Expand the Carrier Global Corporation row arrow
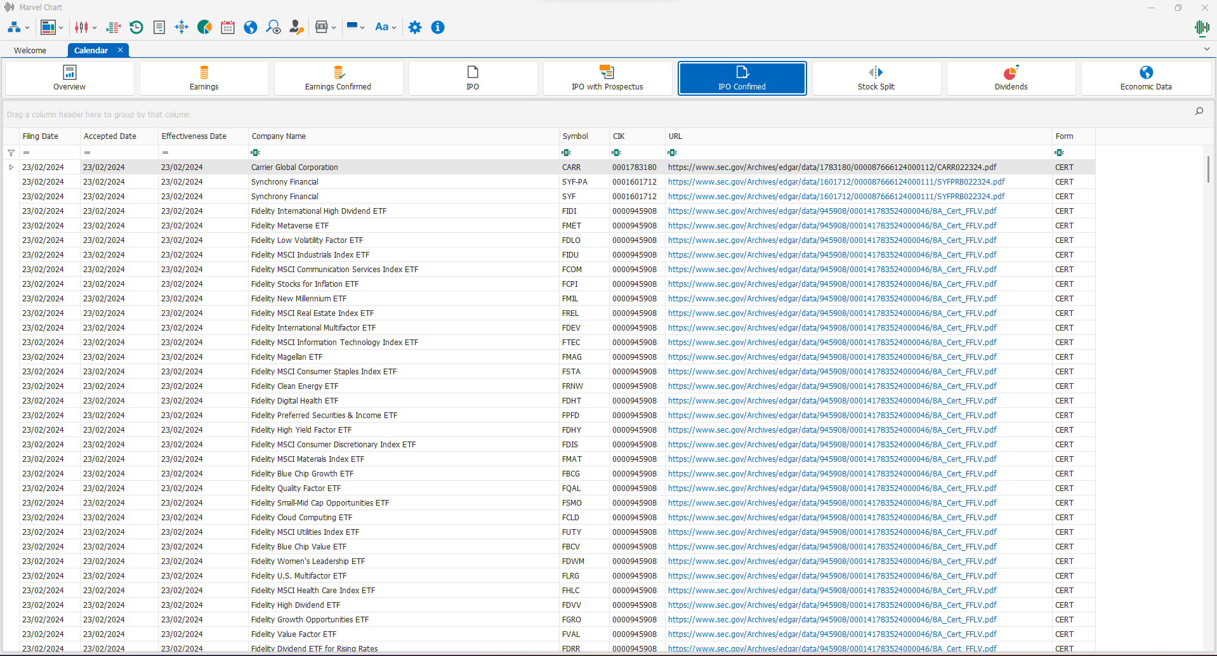 11,167
